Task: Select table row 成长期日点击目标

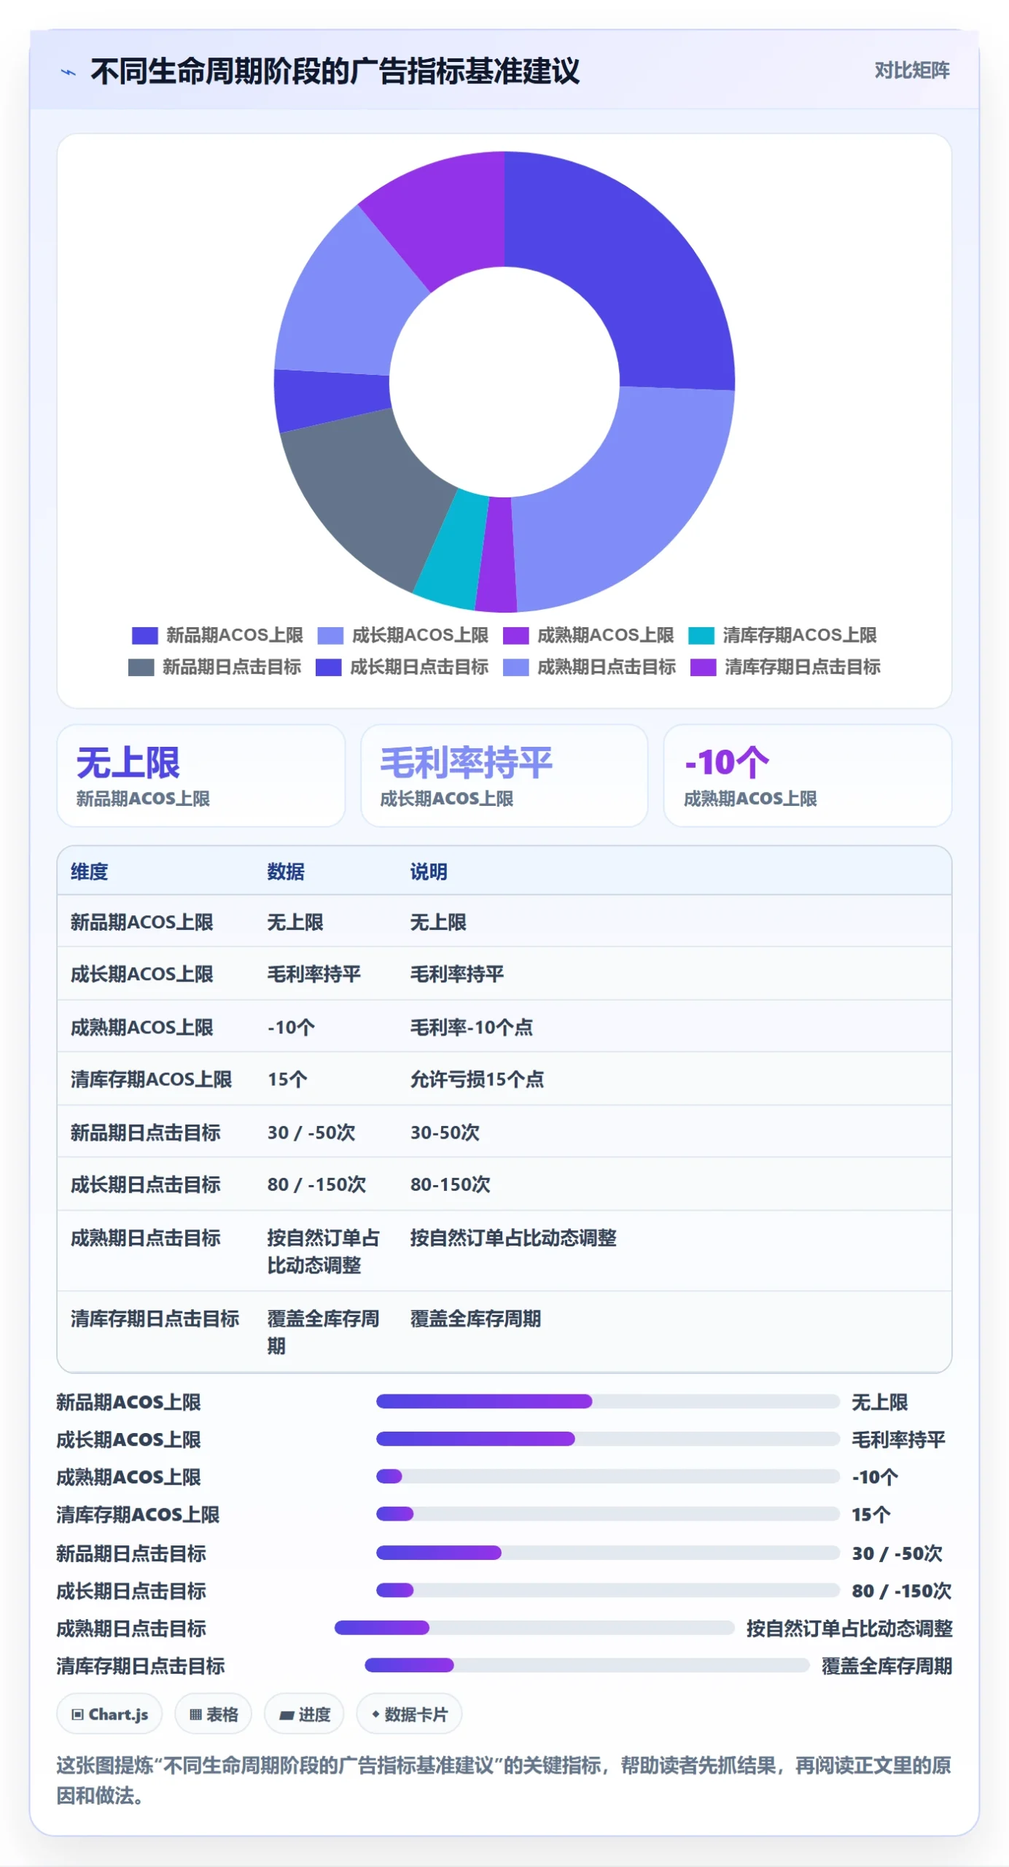Action: point(504,1184)
